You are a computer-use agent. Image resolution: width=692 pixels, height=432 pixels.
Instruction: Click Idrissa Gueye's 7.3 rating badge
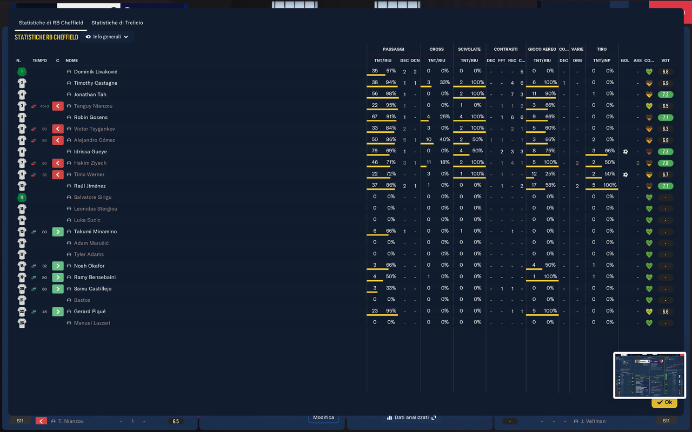tap(666, 152)
